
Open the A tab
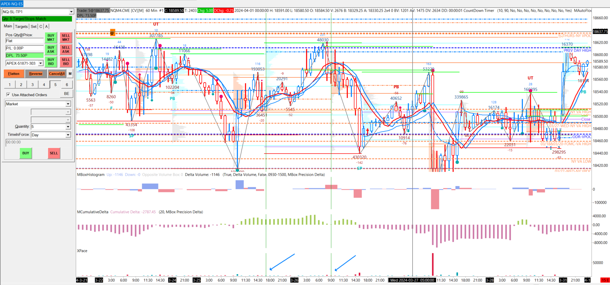46,26
